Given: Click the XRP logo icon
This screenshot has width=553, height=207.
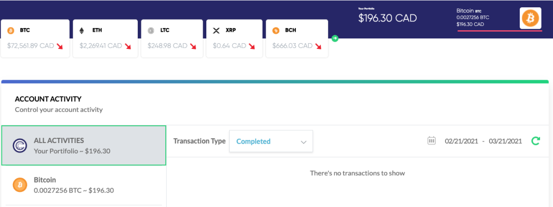Looking at the screenshot, I should coord(216,31).
